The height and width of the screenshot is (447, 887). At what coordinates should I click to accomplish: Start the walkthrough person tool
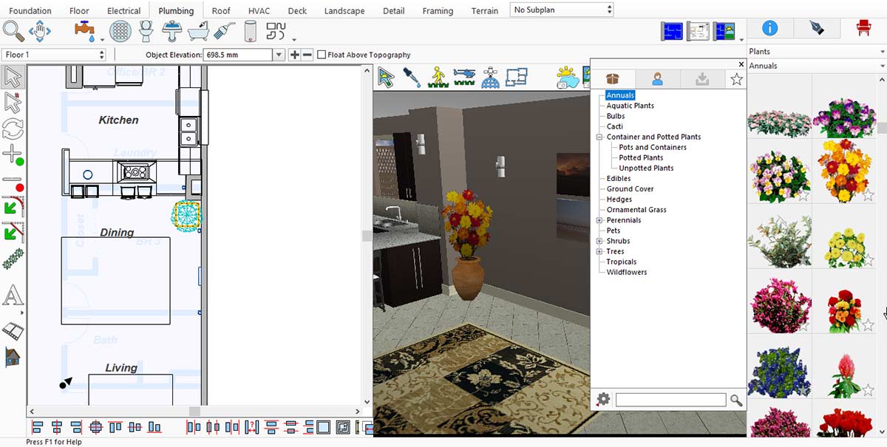438,77
